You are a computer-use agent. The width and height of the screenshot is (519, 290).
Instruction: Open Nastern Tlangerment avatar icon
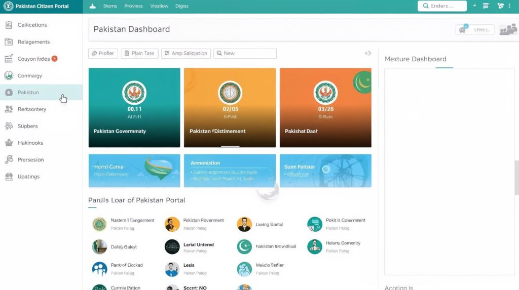(99, 224)
